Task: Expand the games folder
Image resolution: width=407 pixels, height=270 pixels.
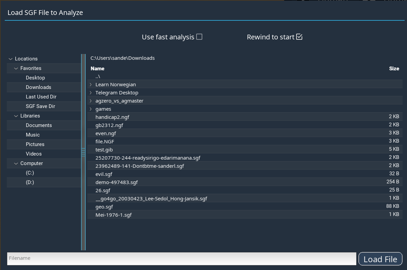Action: [90, 109]
